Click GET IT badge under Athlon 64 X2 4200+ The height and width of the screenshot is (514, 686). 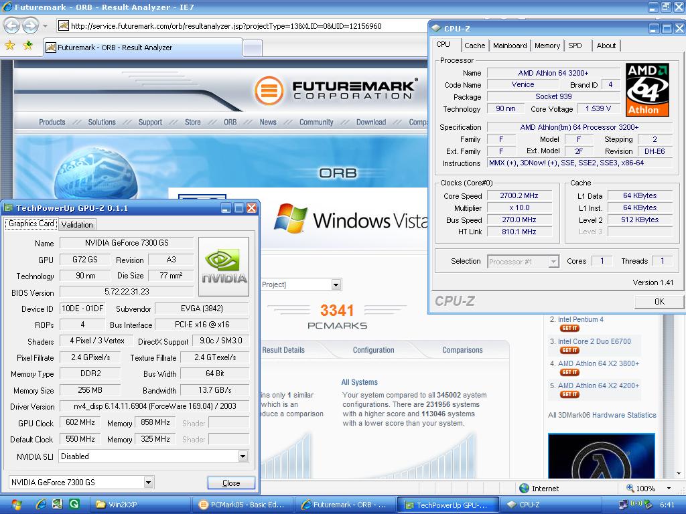click(569, 395)
